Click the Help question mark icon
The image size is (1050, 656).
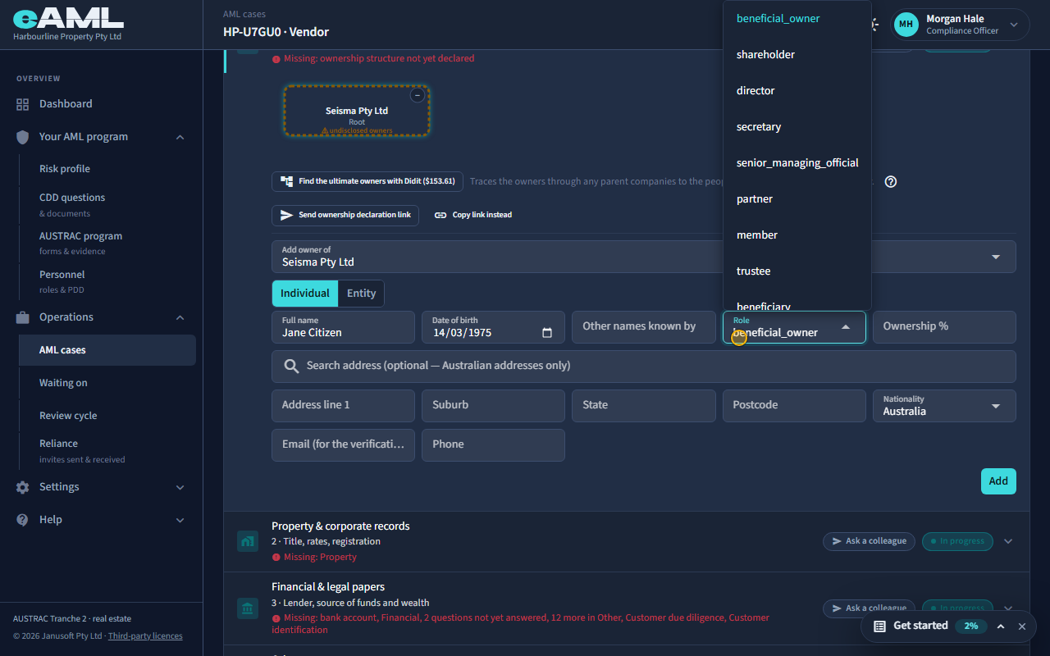point(23,520)
